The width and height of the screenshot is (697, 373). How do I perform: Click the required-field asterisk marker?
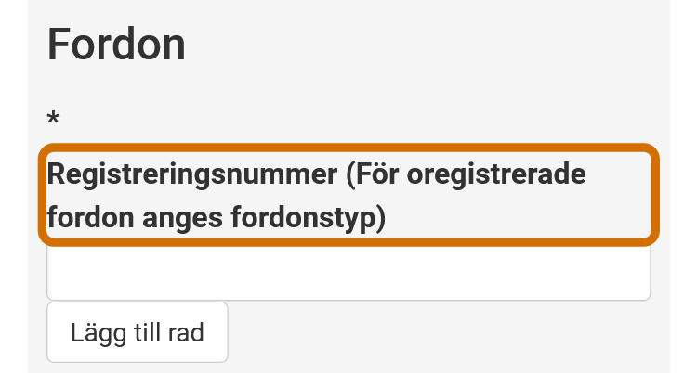54,120
